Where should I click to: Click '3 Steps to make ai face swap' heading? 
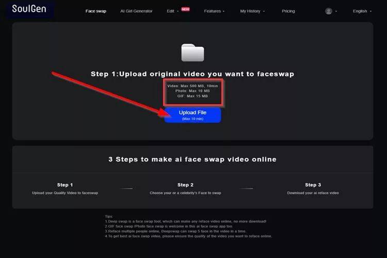coord(192,159)
